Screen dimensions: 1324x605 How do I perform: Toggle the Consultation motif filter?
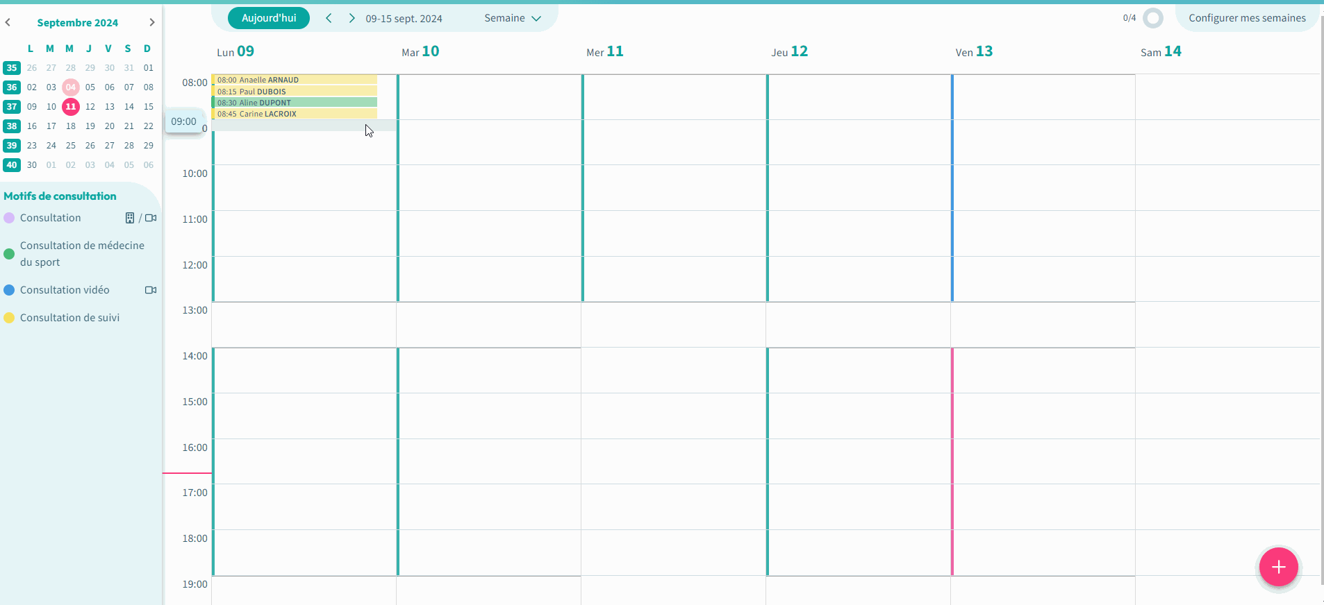pos(51,218)
